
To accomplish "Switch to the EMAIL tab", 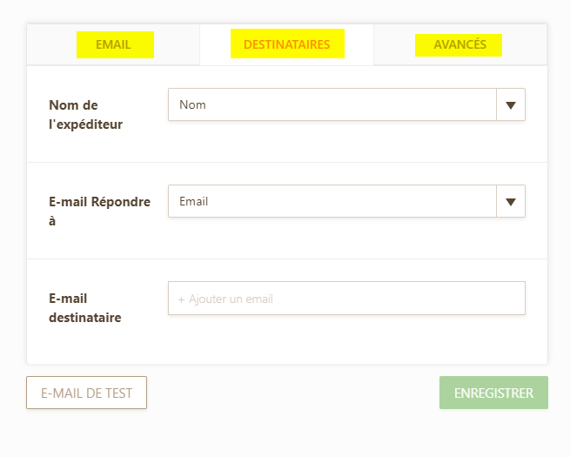I will click(113, 44).
